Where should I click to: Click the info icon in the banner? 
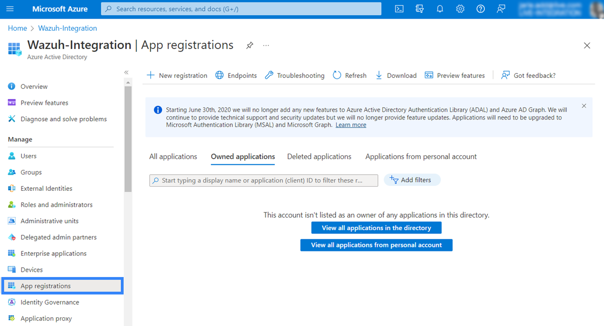point(158,110)
